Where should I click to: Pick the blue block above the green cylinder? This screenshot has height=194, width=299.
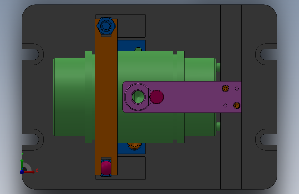click(x=131, y=46)
